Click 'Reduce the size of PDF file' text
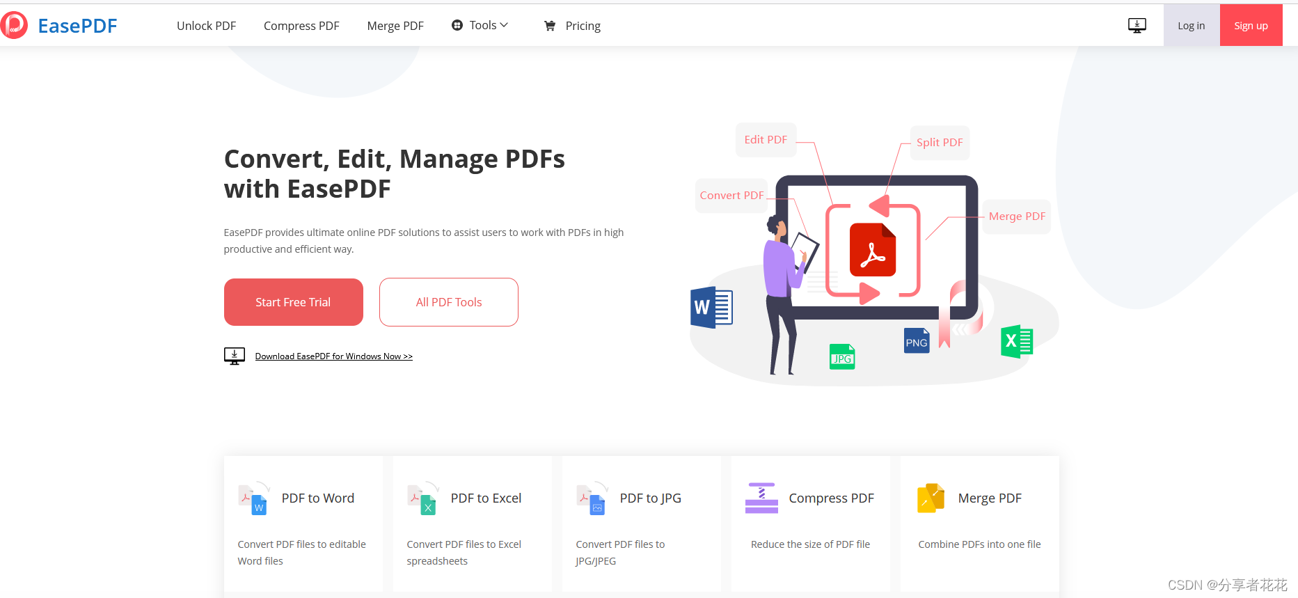 click(x=810, y=544)
